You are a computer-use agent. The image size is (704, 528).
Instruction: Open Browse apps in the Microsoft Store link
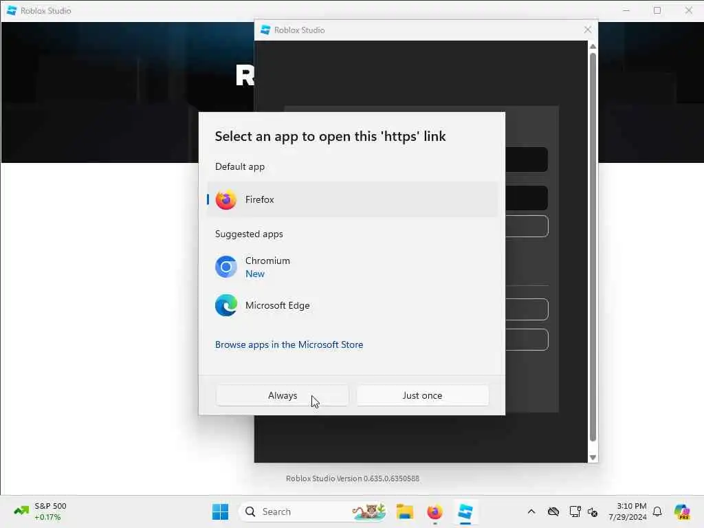tap(289, 344)
